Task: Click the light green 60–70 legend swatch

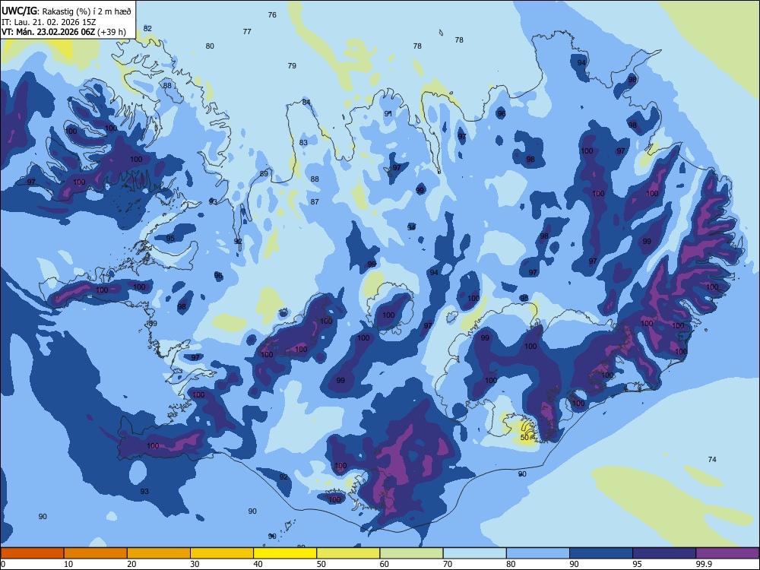Action: click(411, 553)
